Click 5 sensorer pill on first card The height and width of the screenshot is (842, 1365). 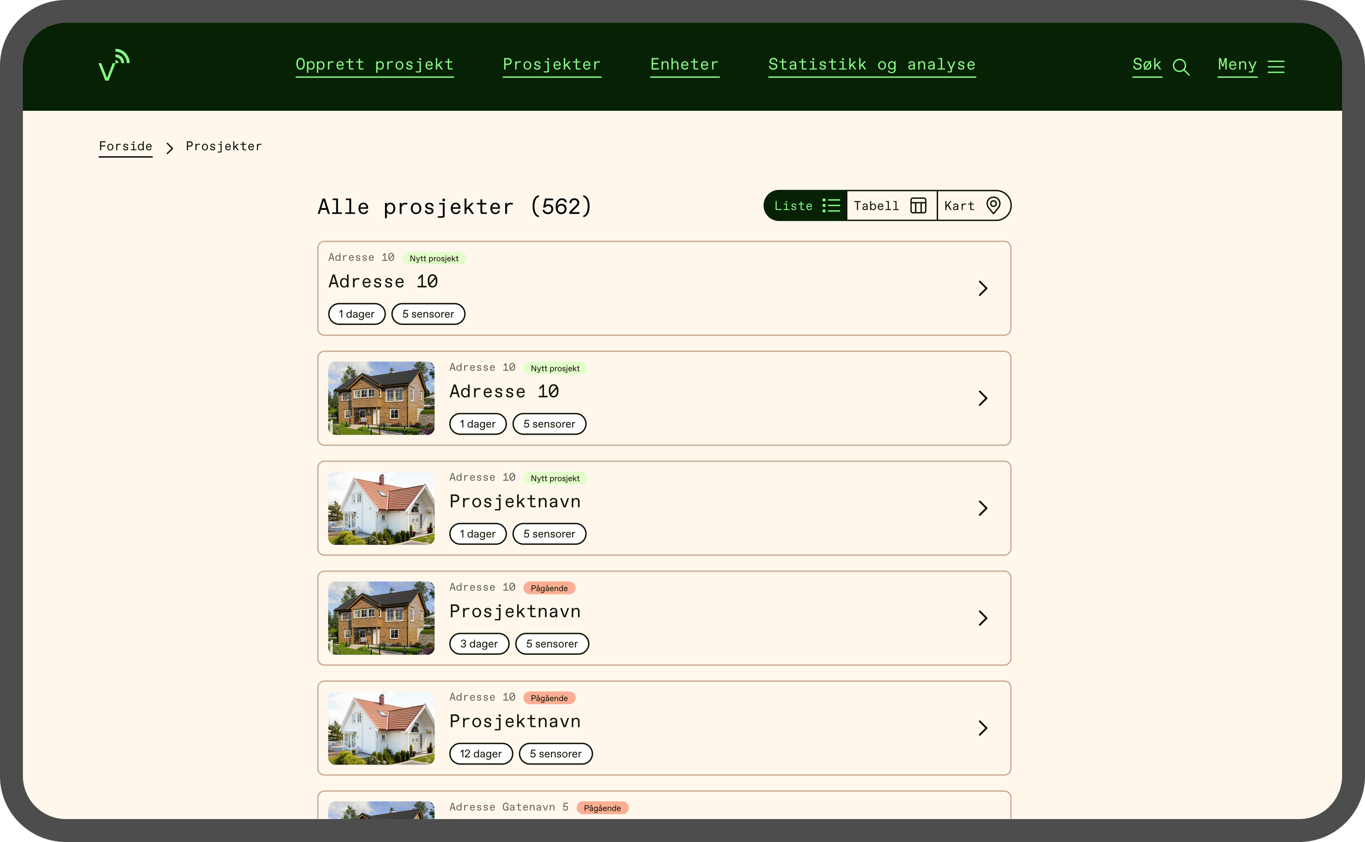click(428, 314)
